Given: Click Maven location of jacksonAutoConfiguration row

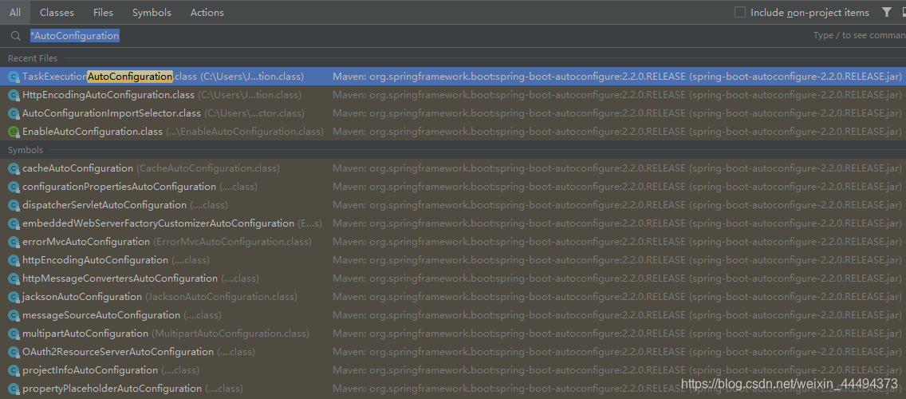Looking at the screenshot, I should click(x=617, y=297).
